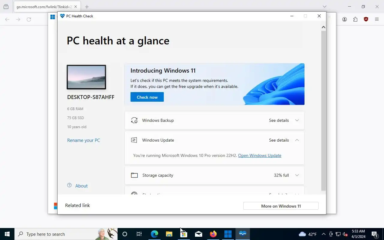Click See details for Windows Update

pyautogui.click(x=279, y=140)
